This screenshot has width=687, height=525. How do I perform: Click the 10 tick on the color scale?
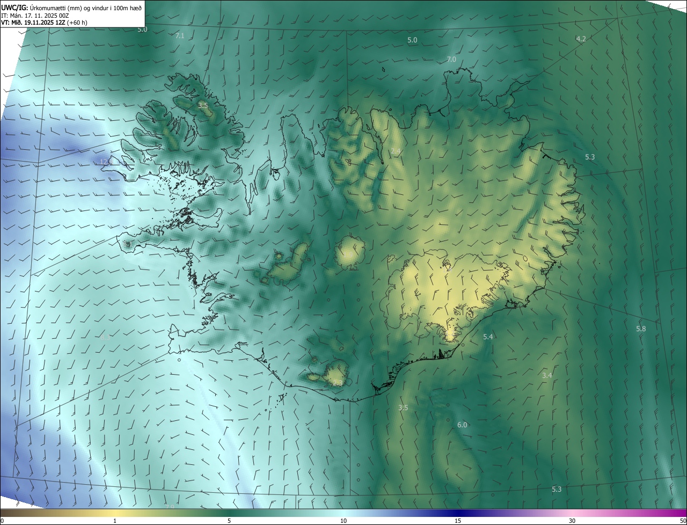(343, 521)
